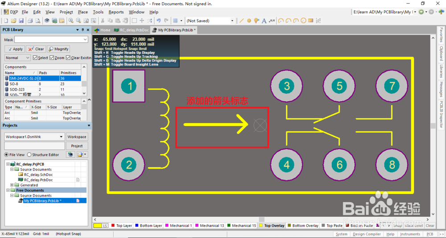
Task: Click the Zoom In magnifier icon
Action: click(x=71, y=21)
